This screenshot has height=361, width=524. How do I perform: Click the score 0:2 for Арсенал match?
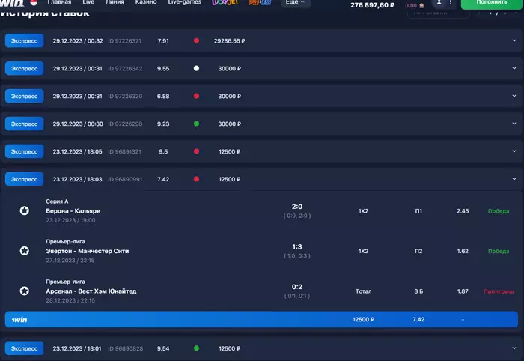297,287
